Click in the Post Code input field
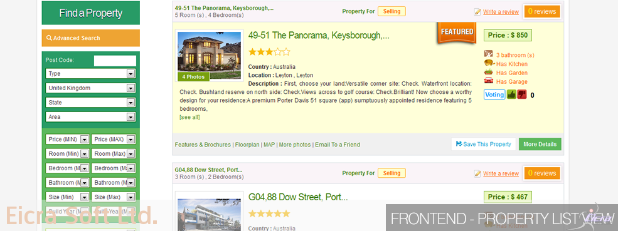The width and height of the screenshot is (618, 231). coord(115,61)
